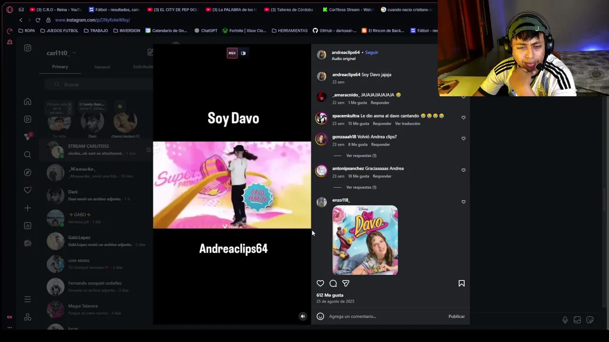Like gonzaaah18's comment with the heart
609x342 pixels.
(x=463, y=138)
